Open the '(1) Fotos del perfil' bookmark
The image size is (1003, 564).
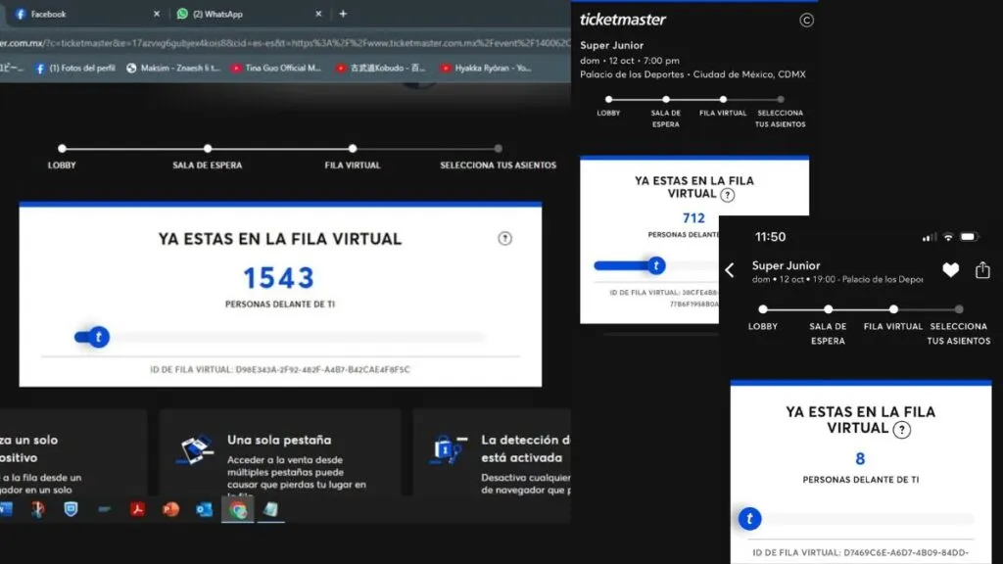pyautogui.click(x=74, y=68)
